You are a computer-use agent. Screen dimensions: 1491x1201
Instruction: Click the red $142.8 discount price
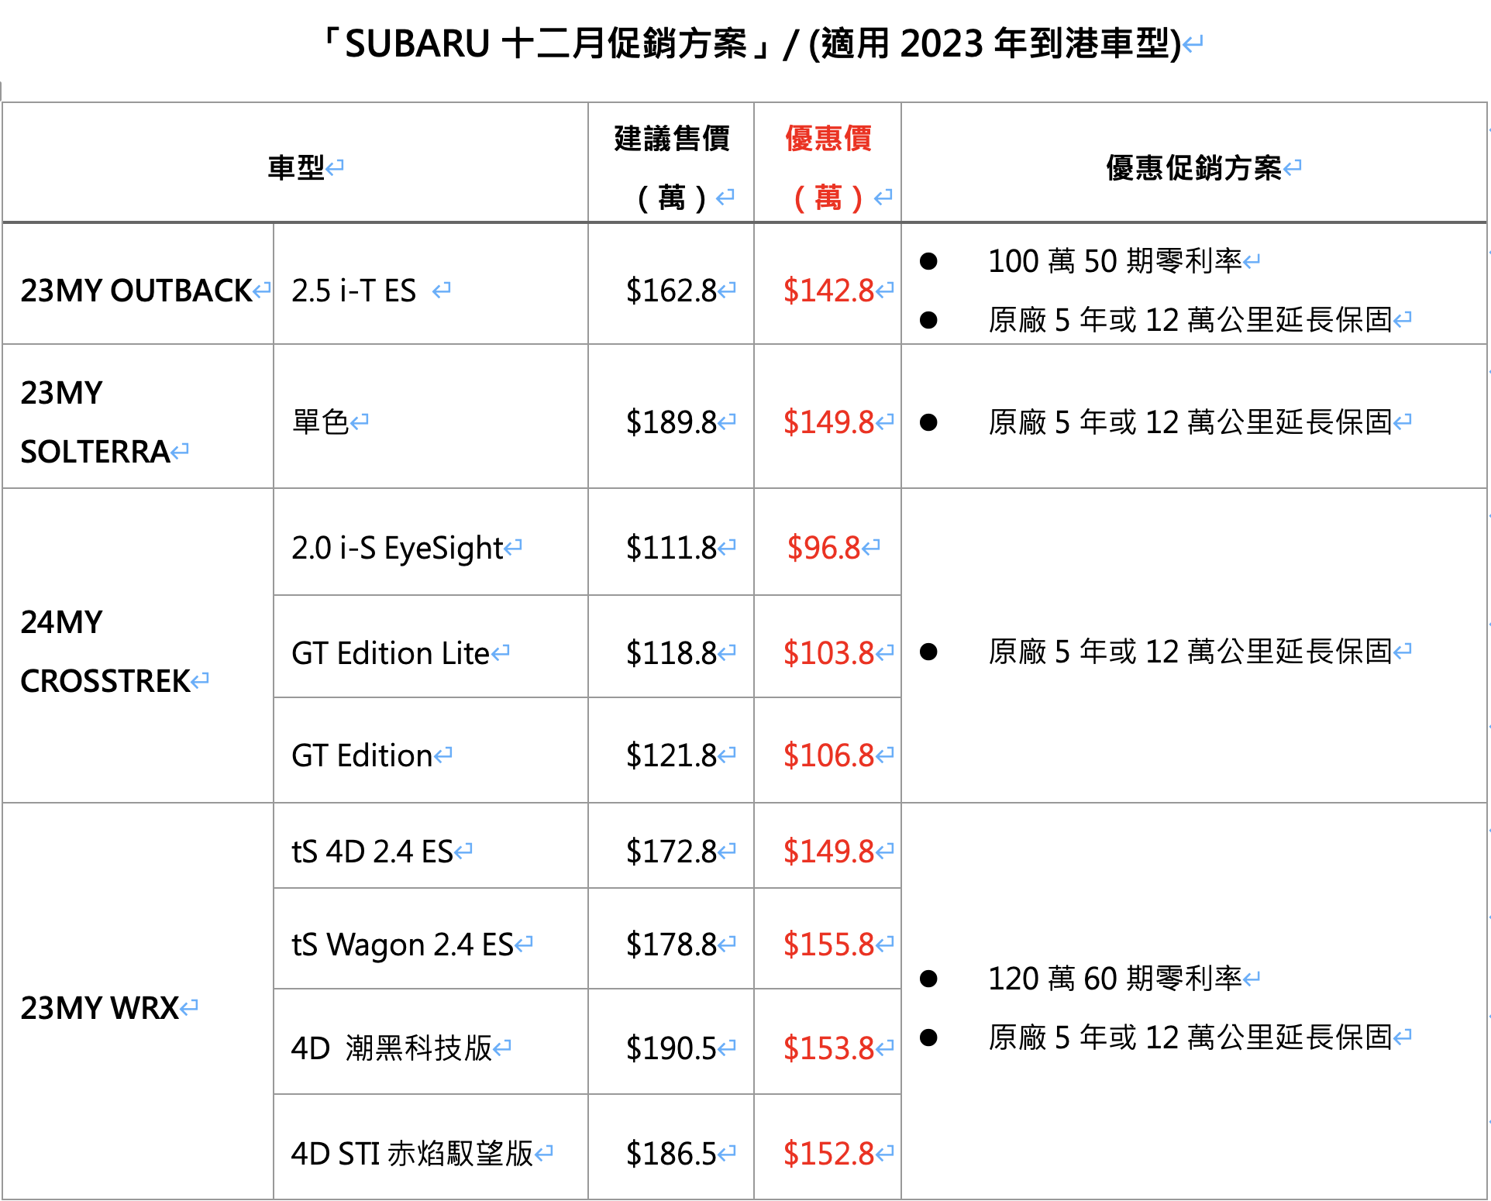828,291
